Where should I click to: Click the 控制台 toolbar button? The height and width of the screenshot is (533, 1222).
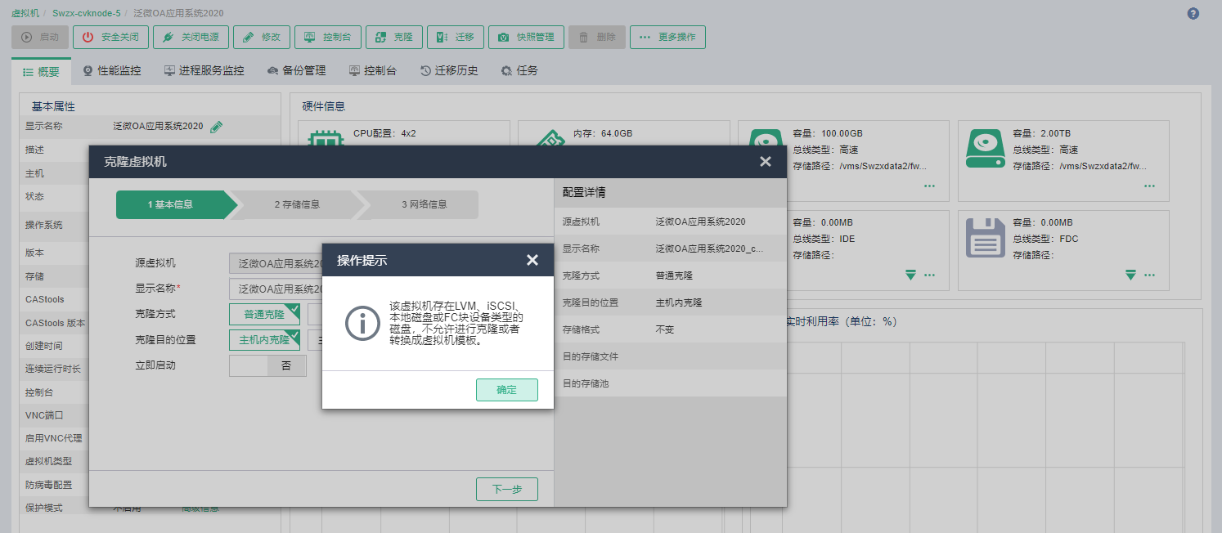(x=327, y=37)
